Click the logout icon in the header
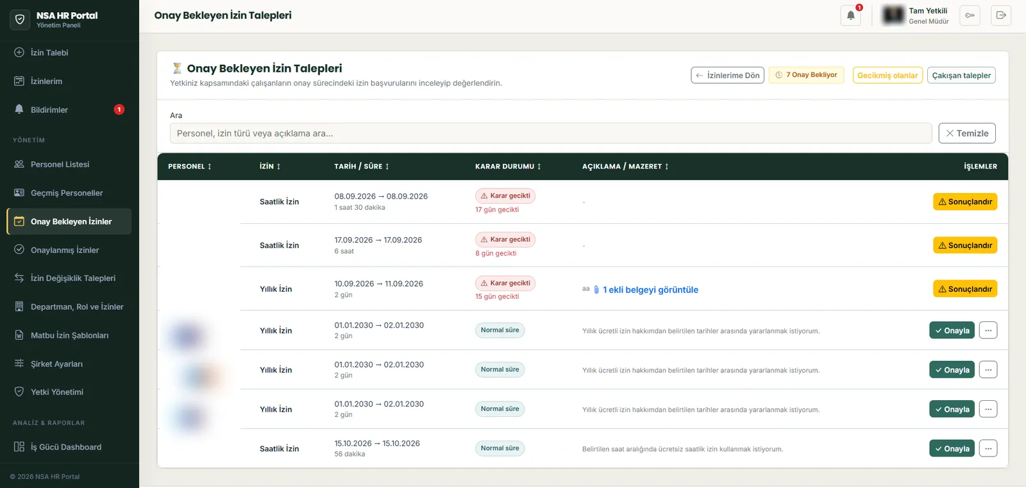The width and height of the screenshot is (1026, 488). tap(1001, 15)
